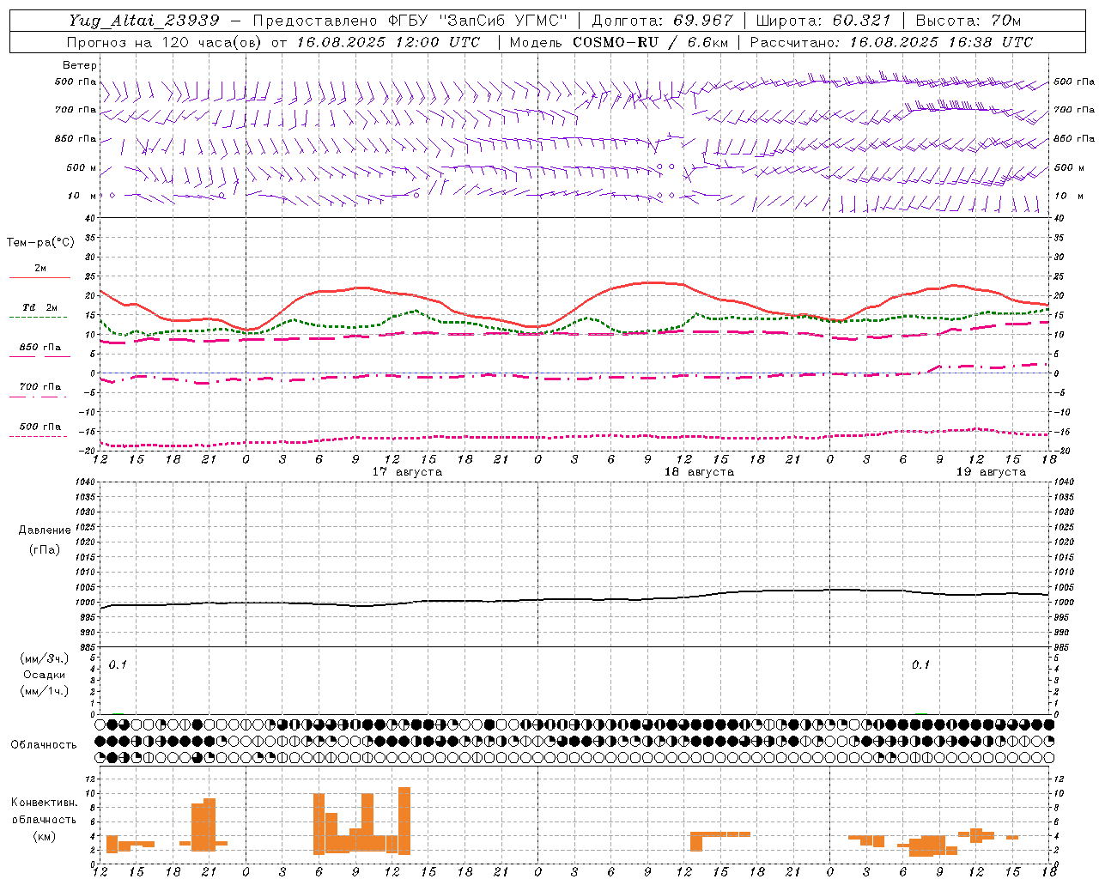
Task: Click the 0.1 precipitation value near August 19
Action: (920, 665)
